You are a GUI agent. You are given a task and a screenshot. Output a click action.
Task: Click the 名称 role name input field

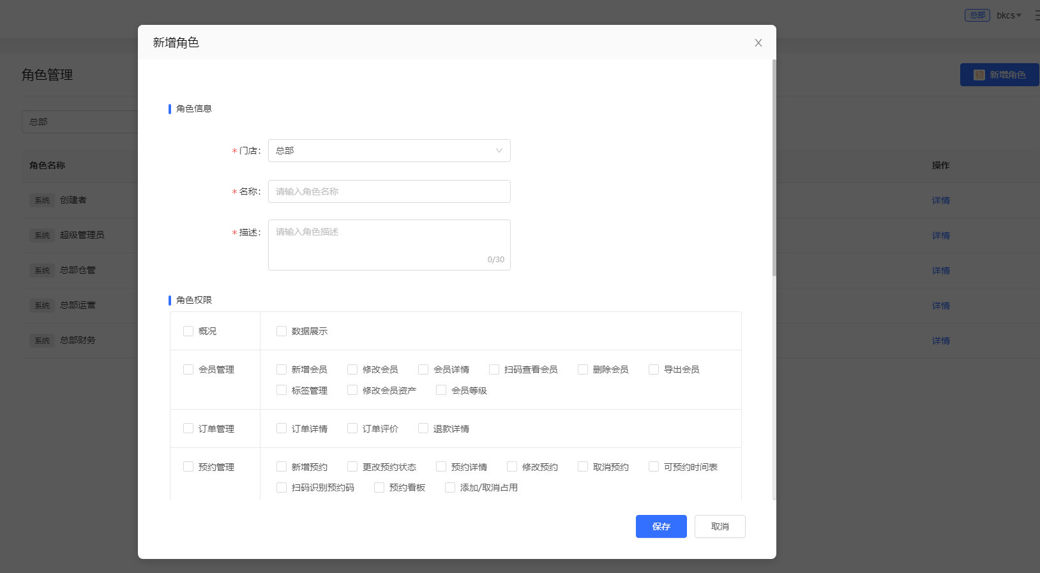click(389, 191)
